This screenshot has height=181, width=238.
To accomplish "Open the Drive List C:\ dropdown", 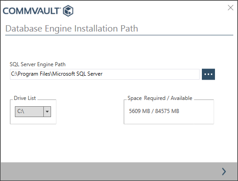I will point(33,112).
